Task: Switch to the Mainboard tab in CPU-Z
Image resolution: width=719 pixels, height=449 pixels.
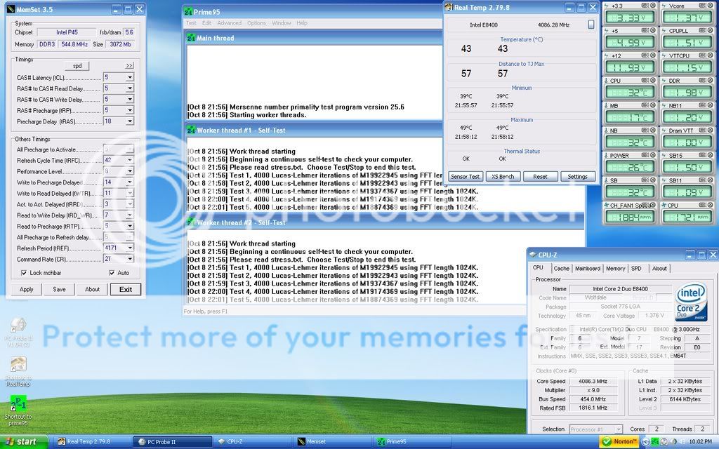Action: click(588, 269)
